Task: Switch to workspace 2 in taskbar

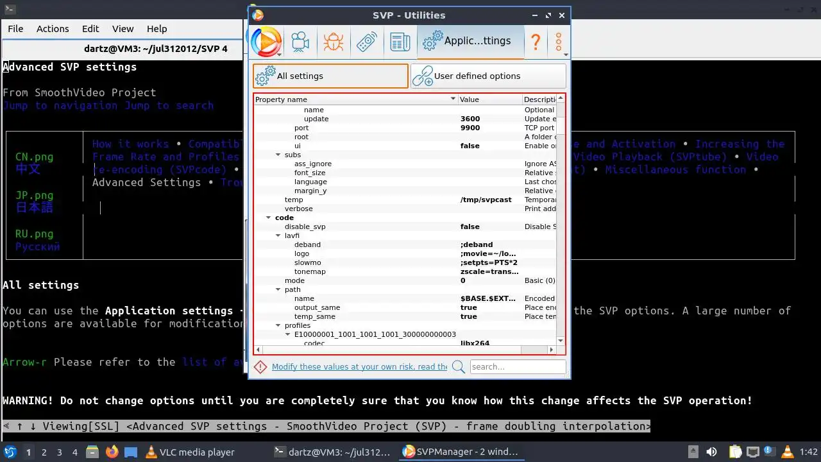Action: 44,452
